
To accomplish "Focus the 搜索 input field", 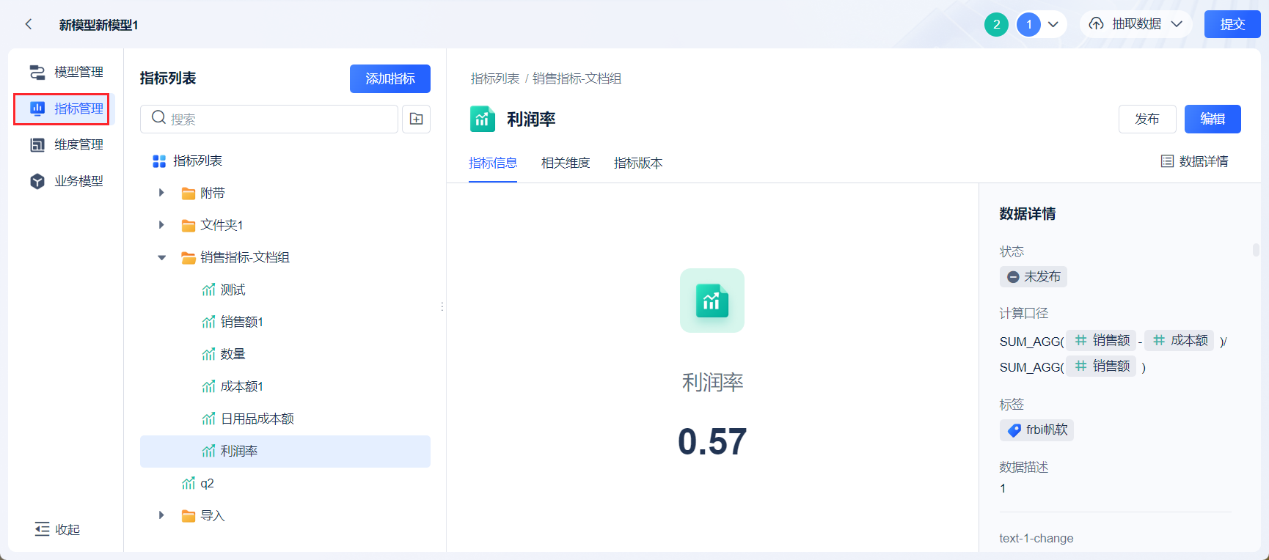I will coord(269,119).
